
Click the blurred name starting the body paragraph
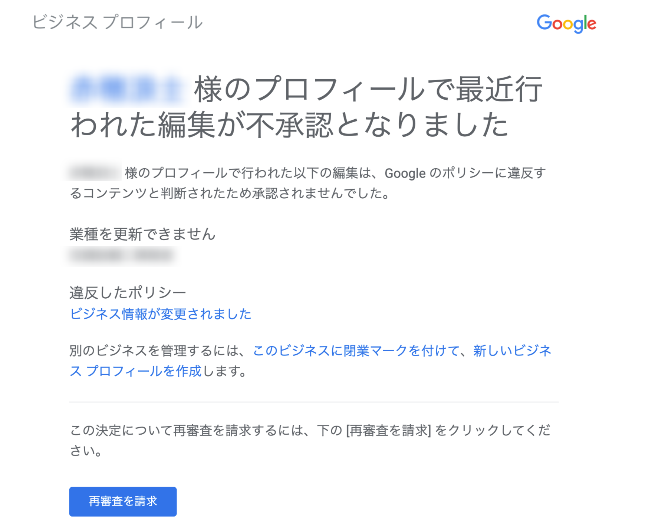pos(95,172)
